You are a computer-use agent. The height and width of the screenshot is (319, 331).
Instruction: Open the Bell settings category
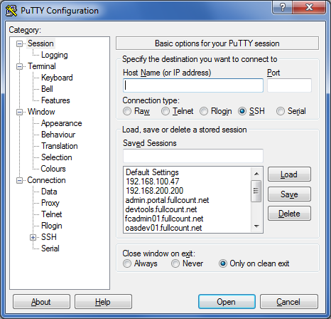pos(47,89)
